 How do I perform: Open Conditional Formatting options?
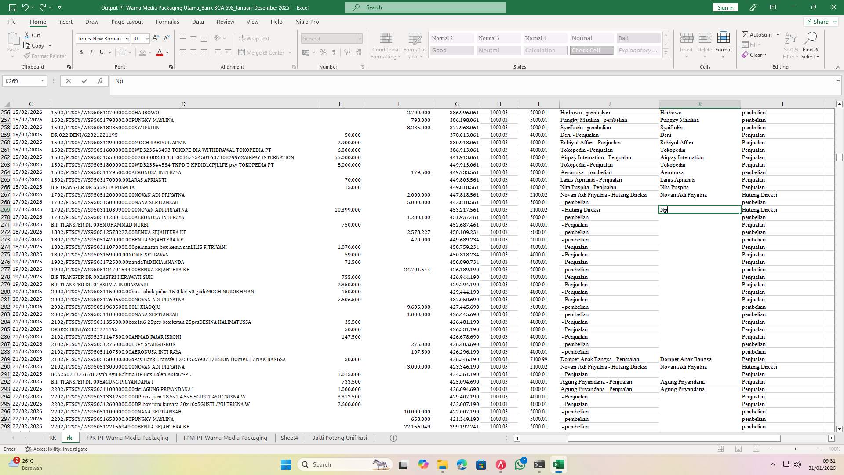(x=386, y=45)
